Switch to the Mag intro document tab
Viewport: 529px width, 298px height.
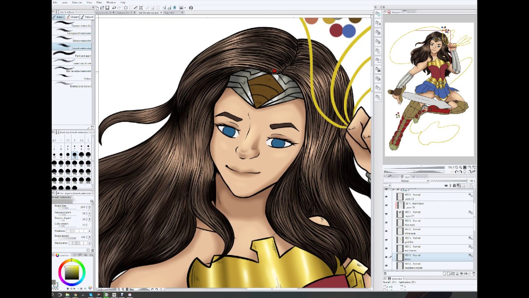click(x=174, y=13)
